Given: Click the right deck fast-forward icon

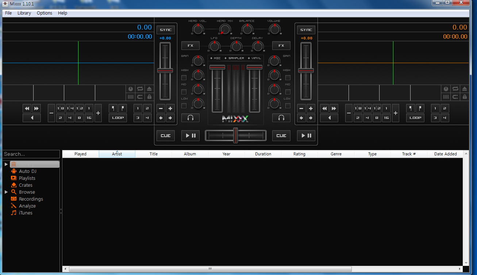Looking at the screenshot, I should click(334, 108).
